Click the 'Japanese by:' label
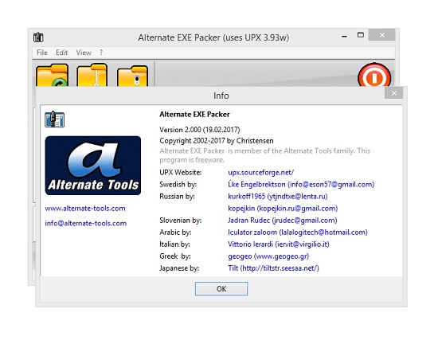Viewport: 438px width, 340px height. click(x=179, y=268)
